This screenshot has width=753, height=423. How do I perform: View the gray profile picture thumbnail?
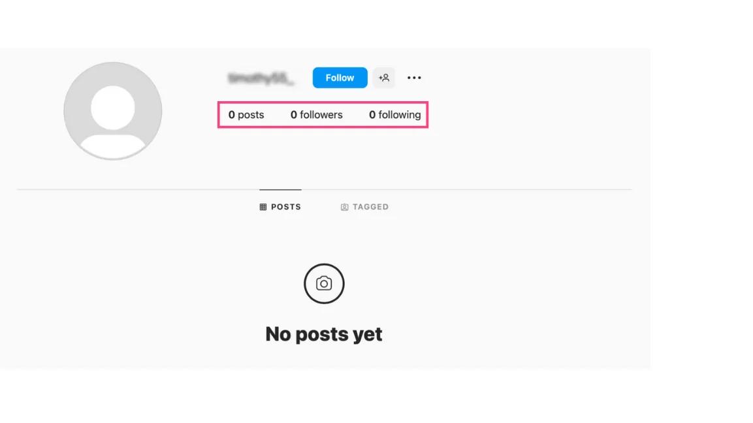[x=113, y=111]
